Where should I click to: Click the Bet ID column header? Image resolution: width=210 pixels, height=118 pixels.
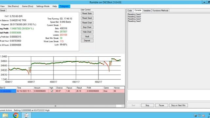[8, 88]
